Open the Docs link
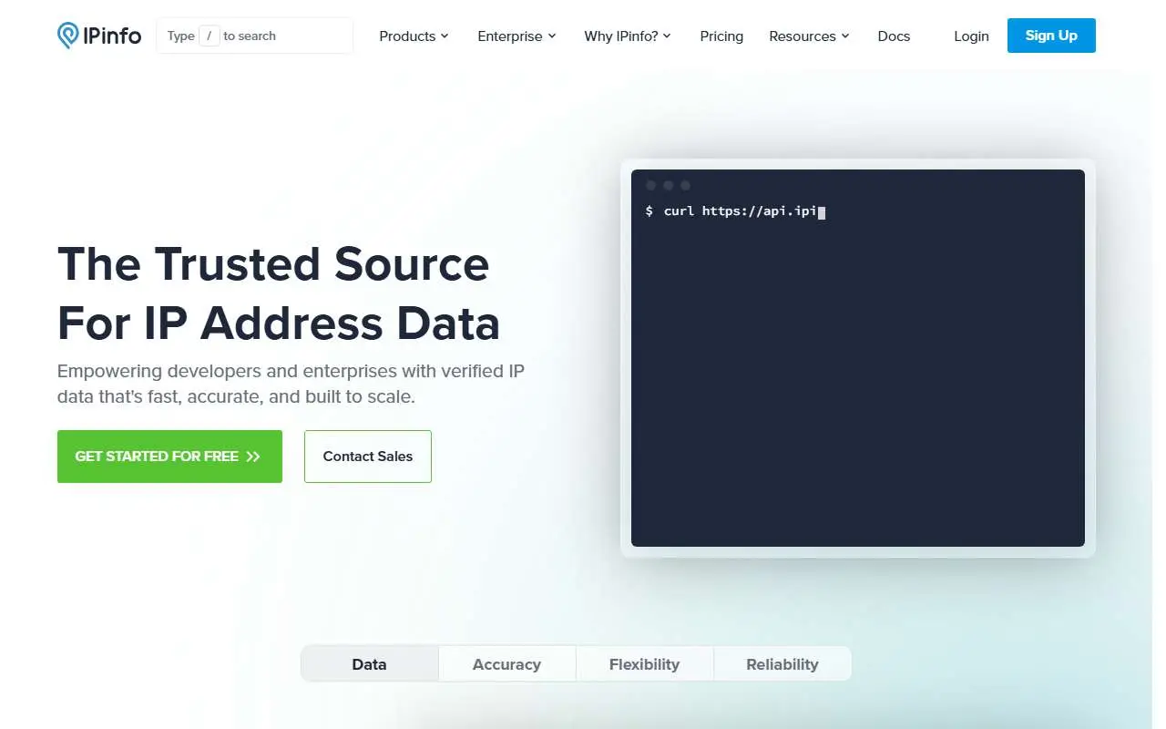This screenshot has height=729, width=1166. (x=894, y=36)
